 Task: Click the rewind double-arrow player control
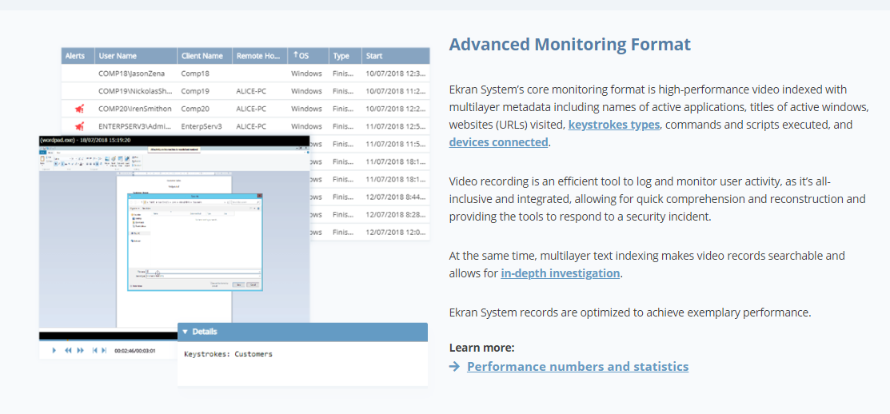68,351
